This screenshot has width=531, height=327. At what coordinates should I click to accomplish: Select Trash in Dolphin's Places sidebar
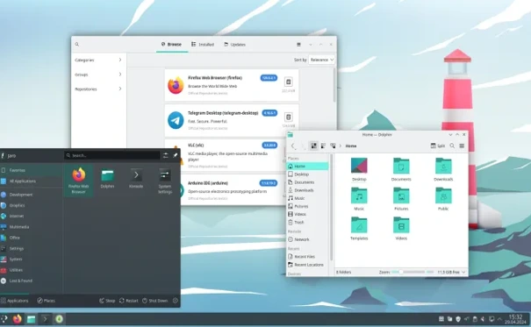tap(307, 222)
